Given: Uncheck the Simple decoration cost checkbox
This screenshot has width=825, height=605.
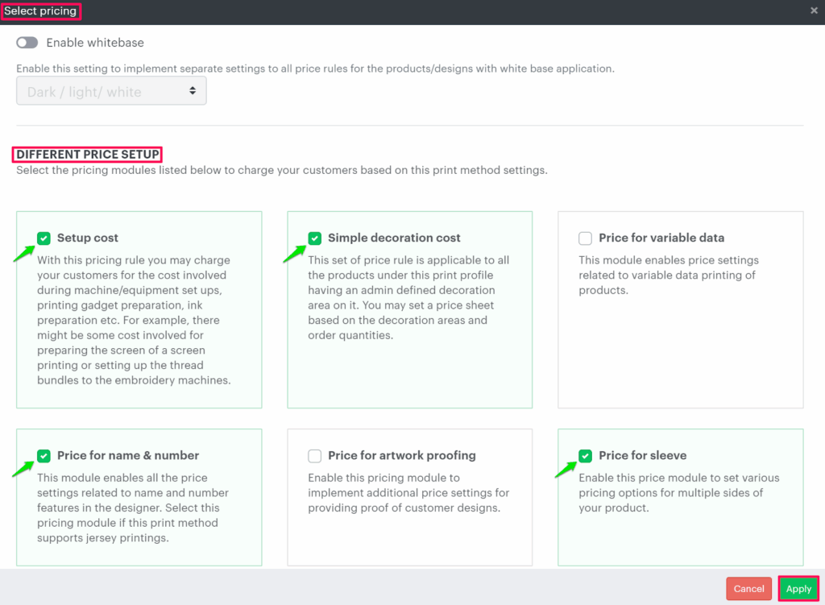Looking at the screenshot, I should [314, 238].
